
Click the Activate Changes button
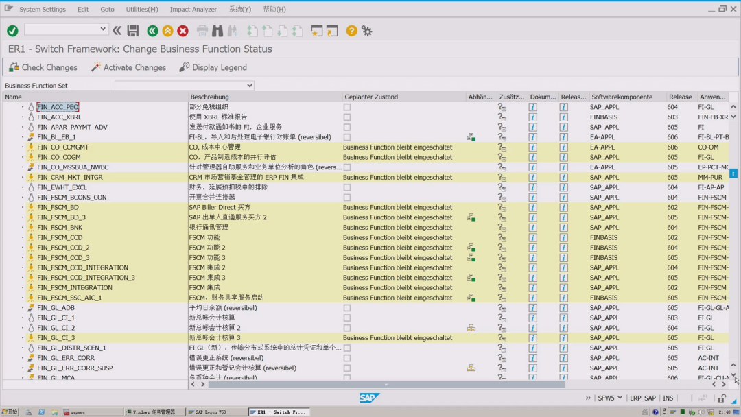pos(128,67)
